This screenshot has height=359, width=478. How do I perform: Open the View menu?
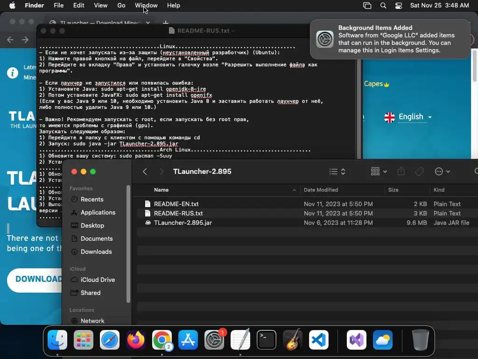coord(101,6)
